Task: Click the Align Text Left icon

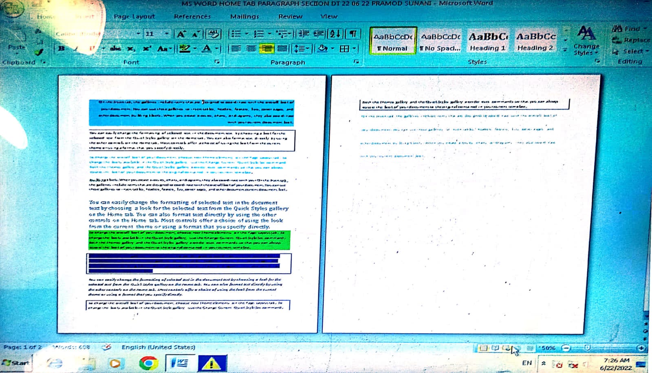Action: tap(236, 49)
